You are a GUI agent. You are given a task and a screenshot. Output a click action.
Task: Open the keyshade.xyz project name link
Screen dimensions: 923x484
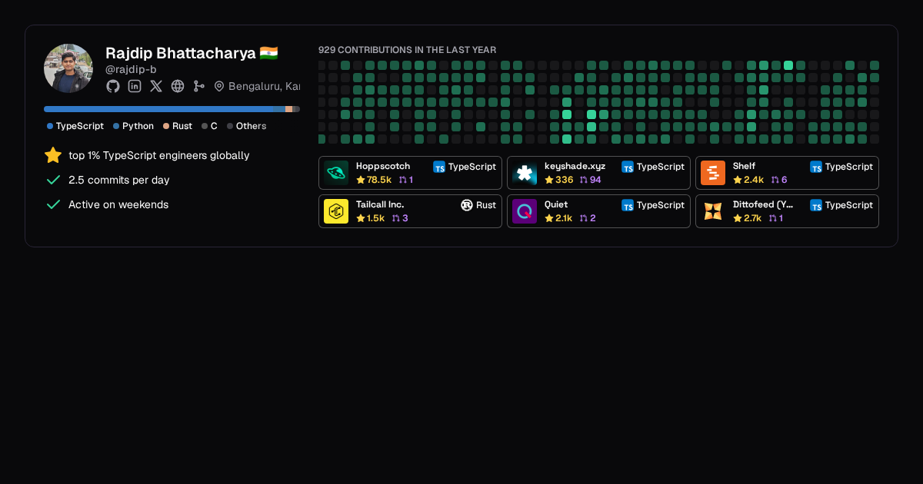(575, 166)
